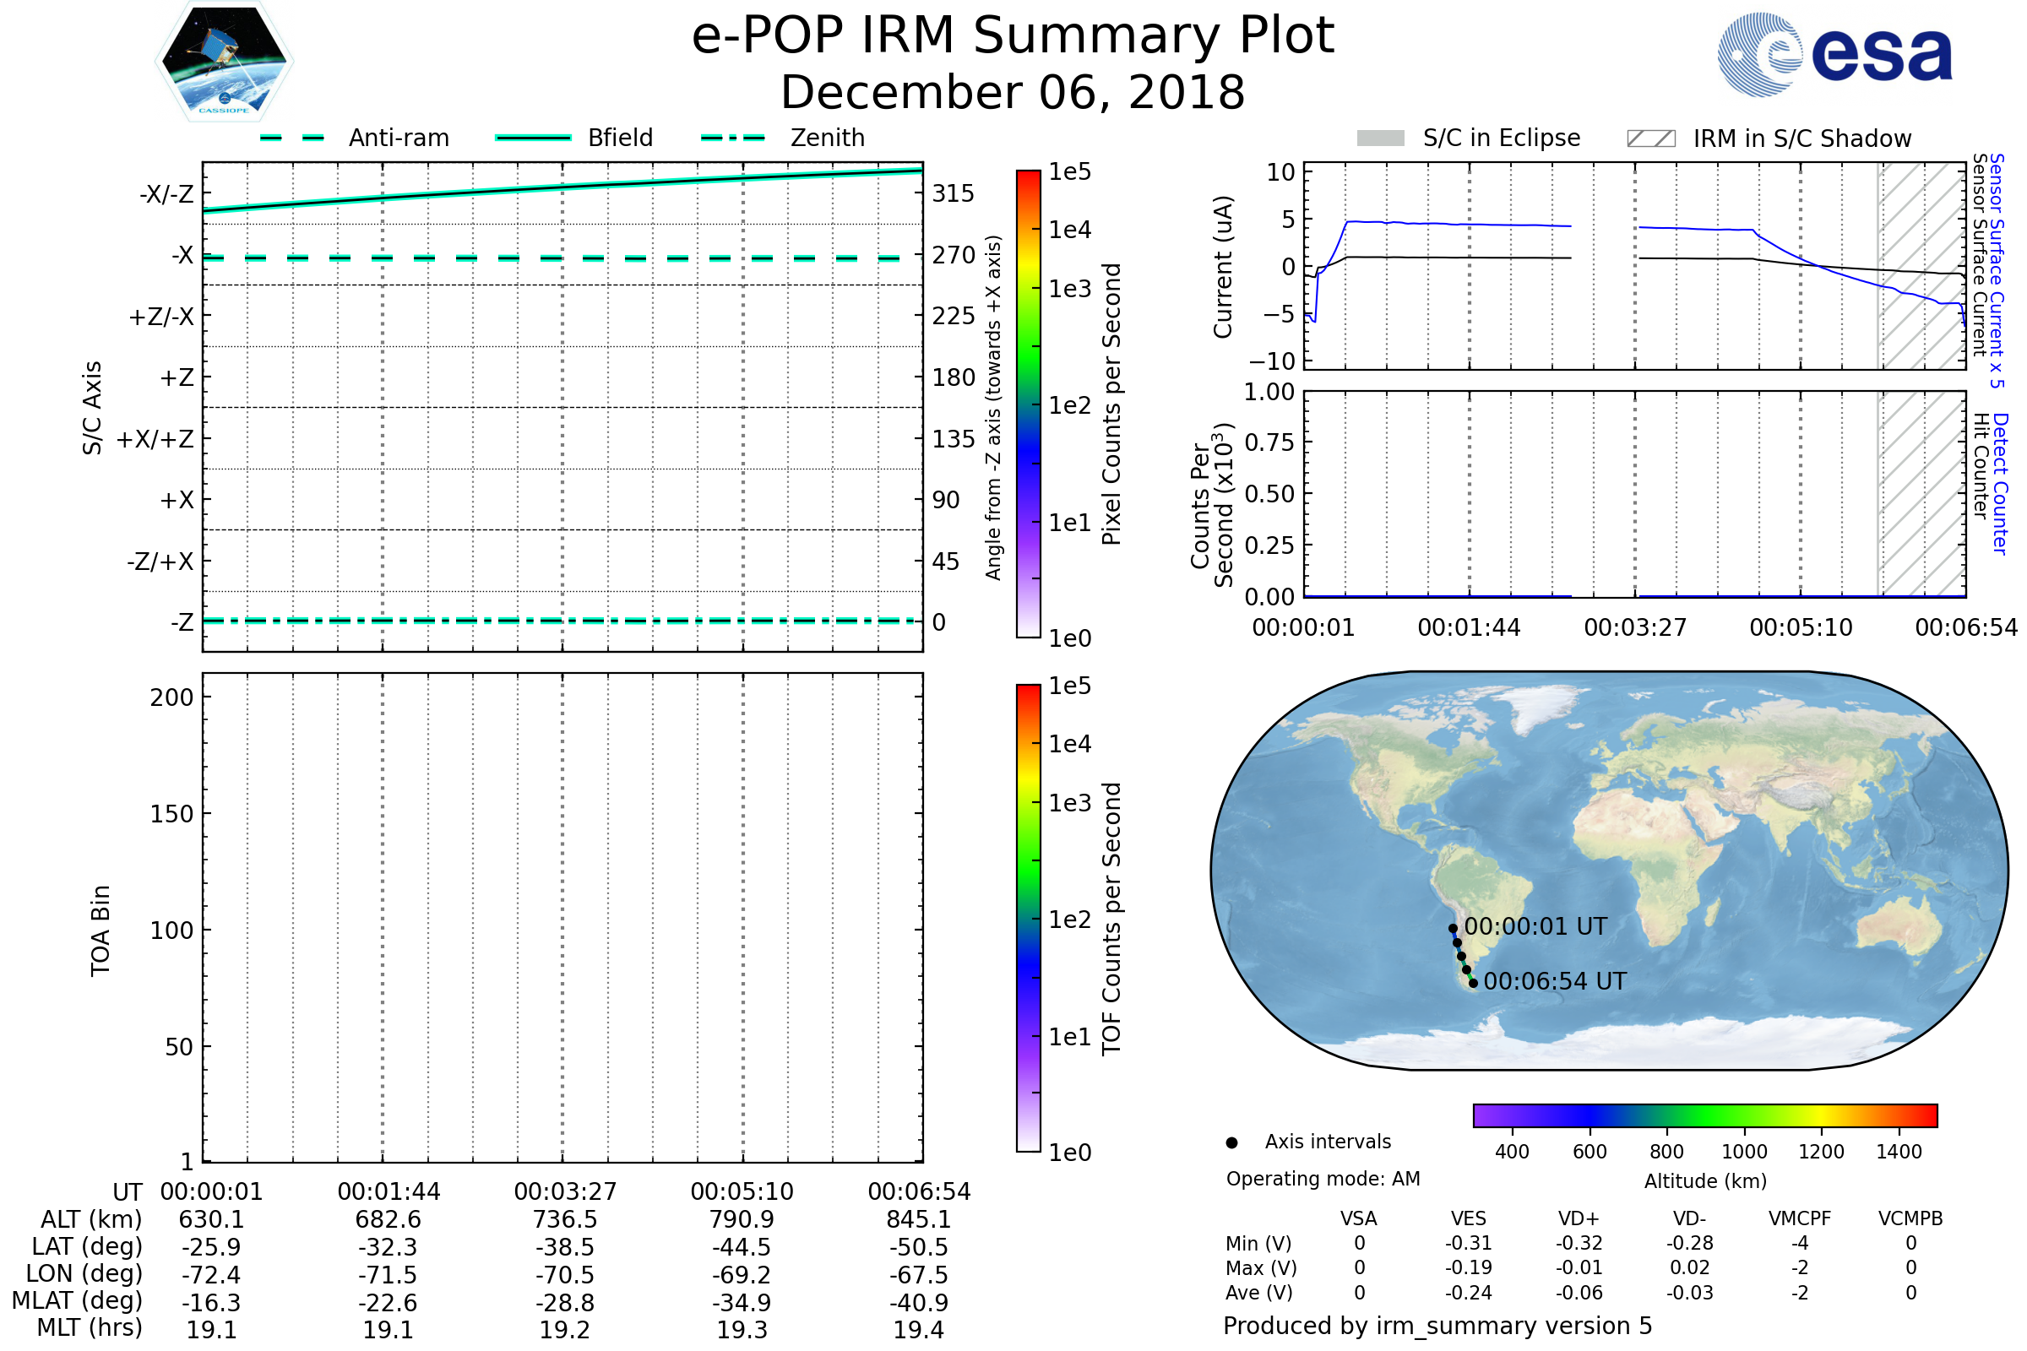This screenshot has height=1351, width=2027.
Task: Click the Altitude (km) color scale bar
Action: (1705, 1115)
